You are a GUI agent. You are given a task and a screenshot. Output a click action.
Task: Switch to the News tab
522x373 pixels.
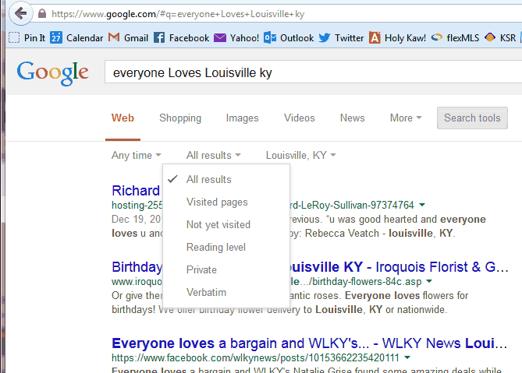[x=352, y=118]
